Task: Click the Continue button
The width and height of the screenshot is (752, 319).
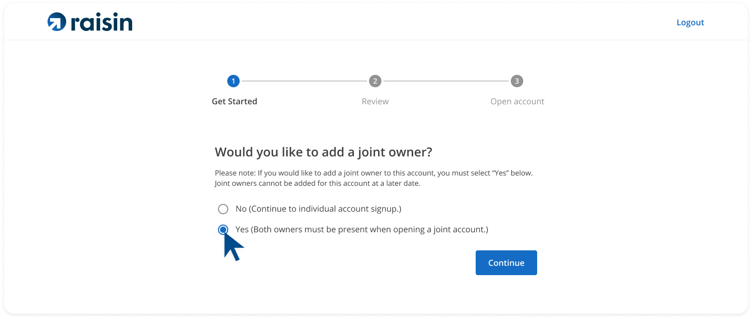Action: (x=506, y=263)
